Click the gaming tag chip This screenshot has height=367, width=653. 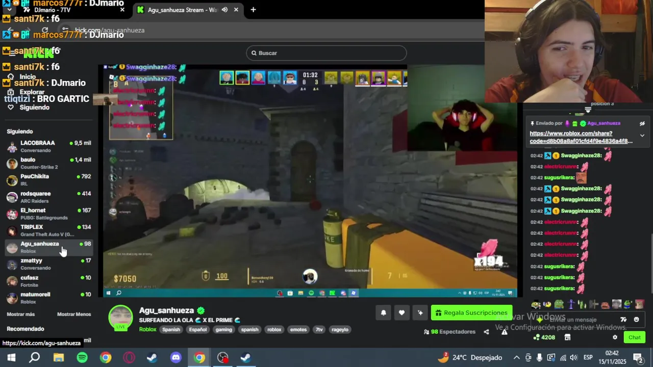[223, 330]
